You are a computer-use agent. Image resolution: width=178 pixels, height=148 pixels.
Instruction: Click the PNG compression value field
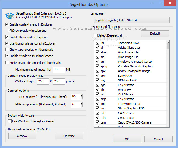click(x=76, y=105)
